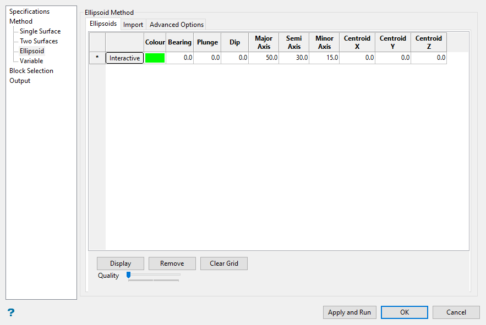Choose the Two Surfaces method
Image resolution: width=486 pixels, height=325 pixels.
click(x=39, y=41)
